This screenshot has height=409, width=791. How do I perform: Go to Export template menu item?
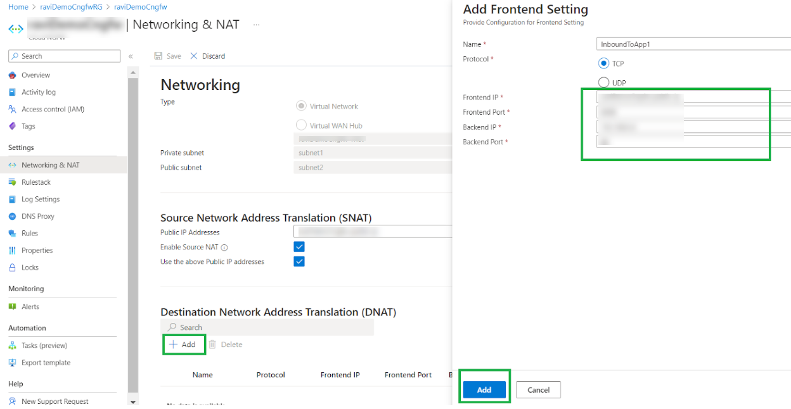tap(46, 363)
